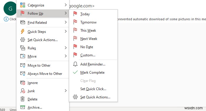Click the Follow Up red flag icon
Image resolution: width=206 pixels, height=111 pixels.
coord(23,13)
